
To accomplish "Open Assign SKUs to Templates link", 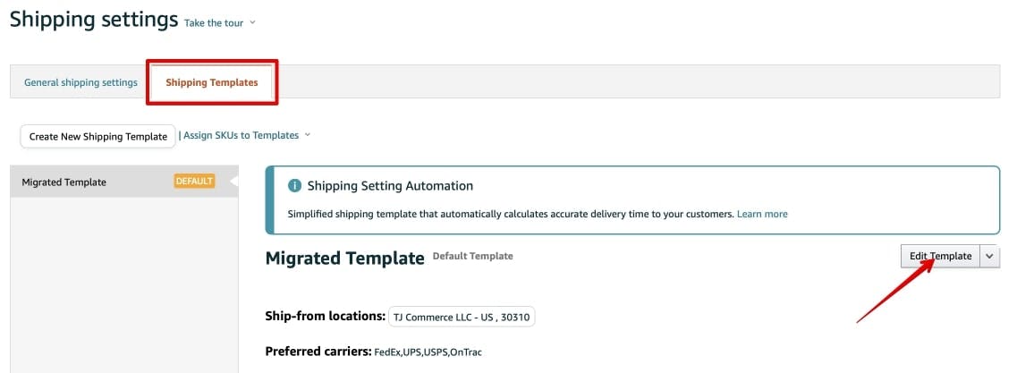I will [242, 135].
